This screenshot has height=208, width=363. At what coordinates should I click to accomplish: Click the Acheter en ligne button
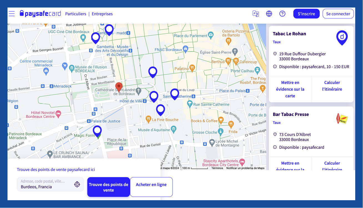point(151,187)
